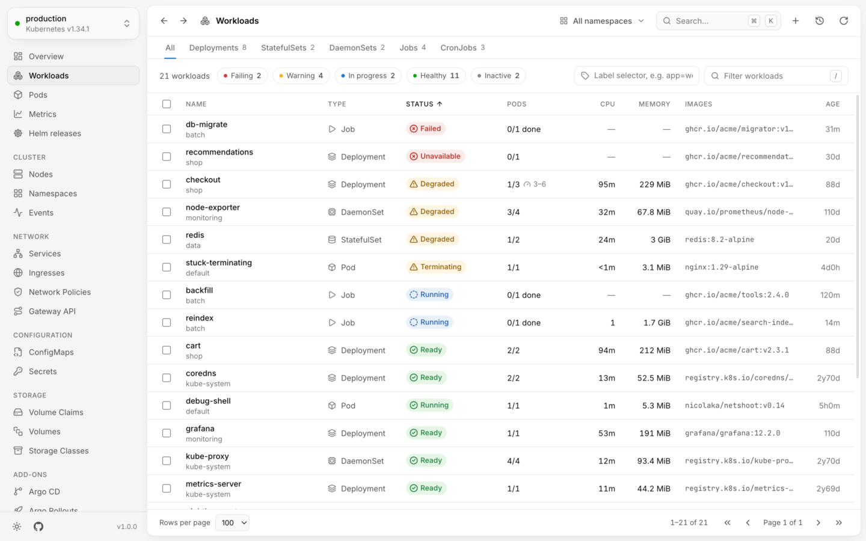This screenshot has height=541, width=866.
Task: Check the checkout row checkbox
Action: pos(167,185)
